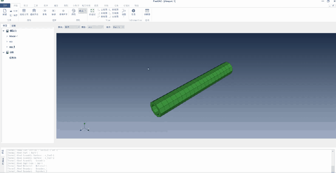Image resolution: width=336 pixels, height=173 pixels.
Task: Switch to the 分析步 ribbon tab
Action: point(76,6)
